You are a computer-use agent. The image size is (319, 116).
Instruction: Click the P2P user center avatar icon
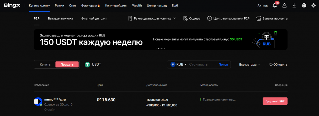[x=210, y=18]
